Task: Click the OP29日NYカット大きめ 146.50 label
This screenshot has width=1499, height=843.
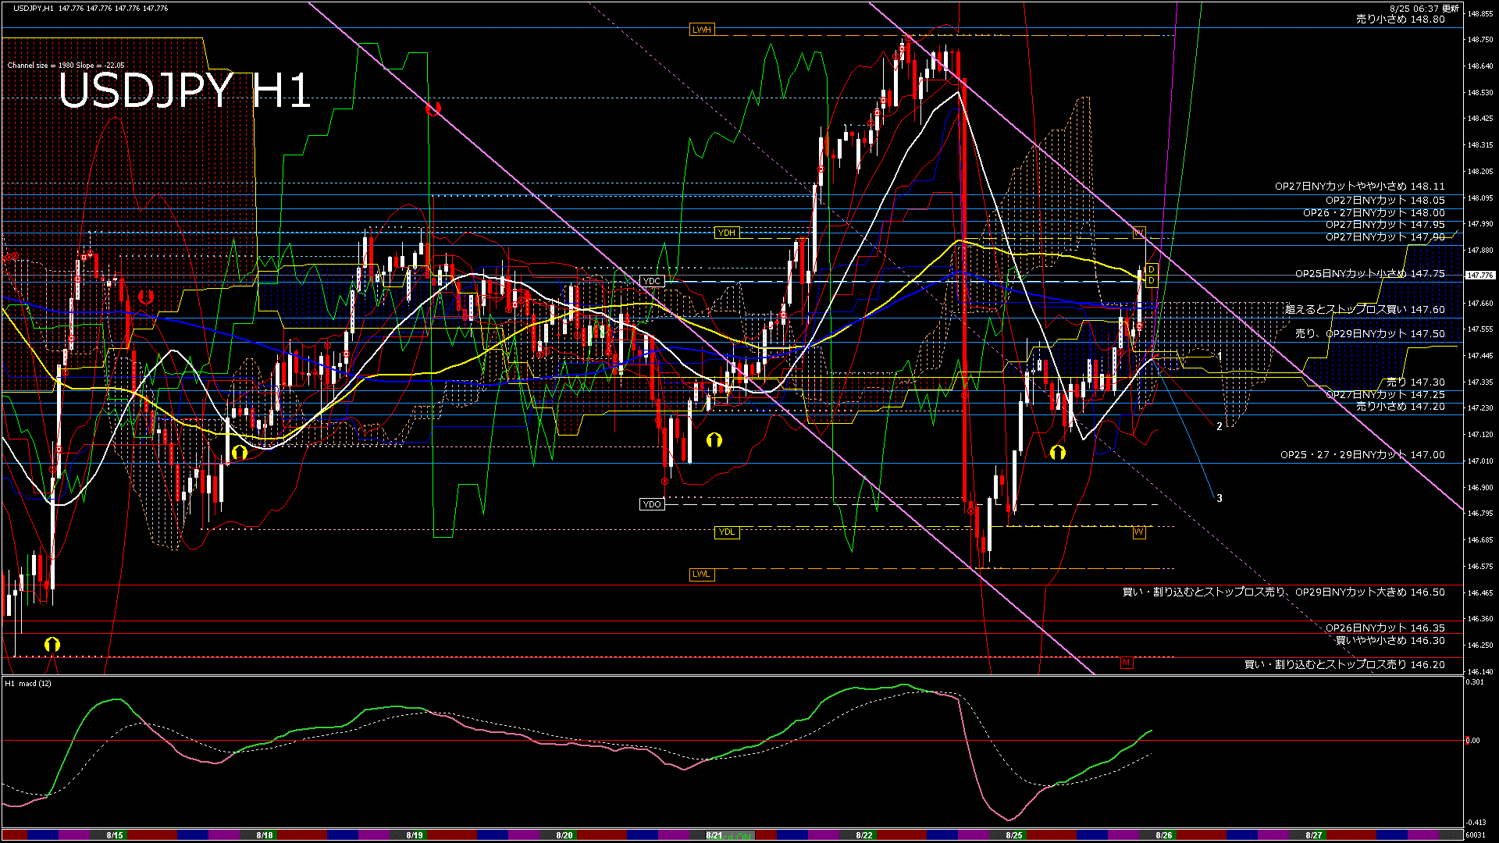Action: [x=1370, y=592]
